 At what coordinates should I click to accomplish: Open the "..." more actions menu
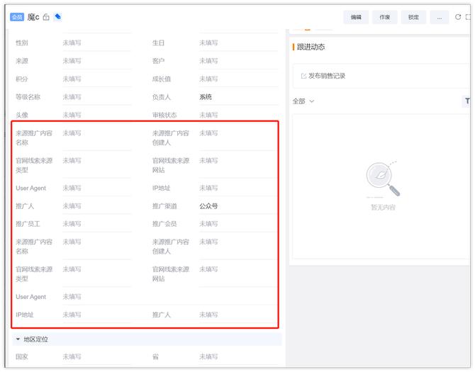pyautogui.click(x=439, y=17)
